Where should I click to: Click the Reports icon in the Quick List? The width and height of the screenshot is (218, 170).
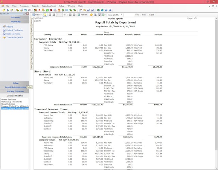4,26
